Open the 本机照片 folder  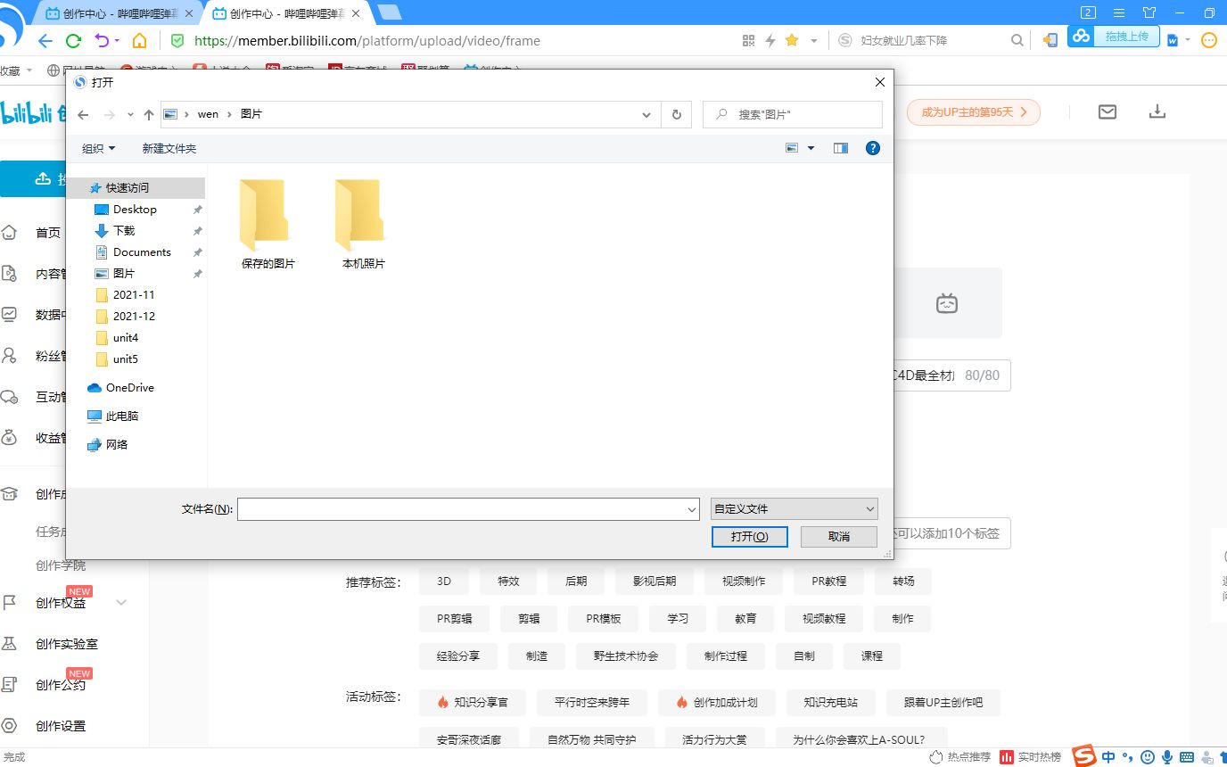point(363,224)
